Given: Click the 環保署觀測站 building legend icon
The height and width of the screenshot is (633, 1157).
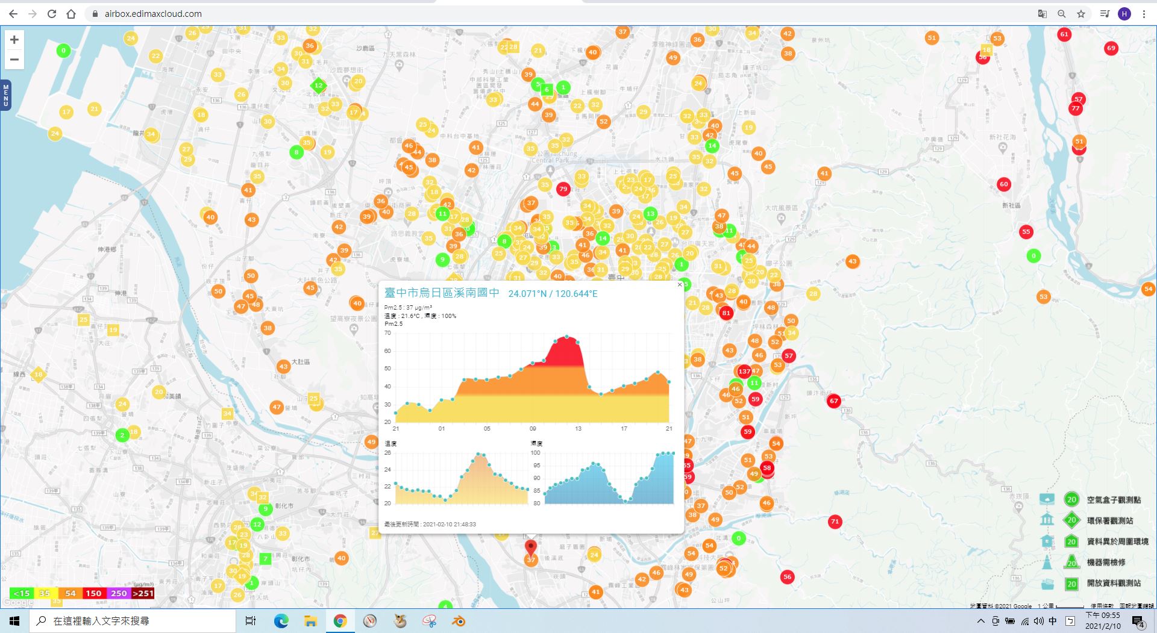Looking at the screenshot, I should [1047, 520].
